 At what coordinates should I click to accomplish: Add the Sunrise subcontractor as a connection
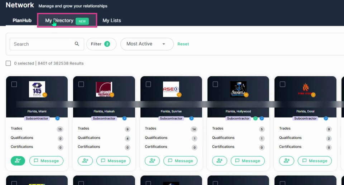click(152, 161)
